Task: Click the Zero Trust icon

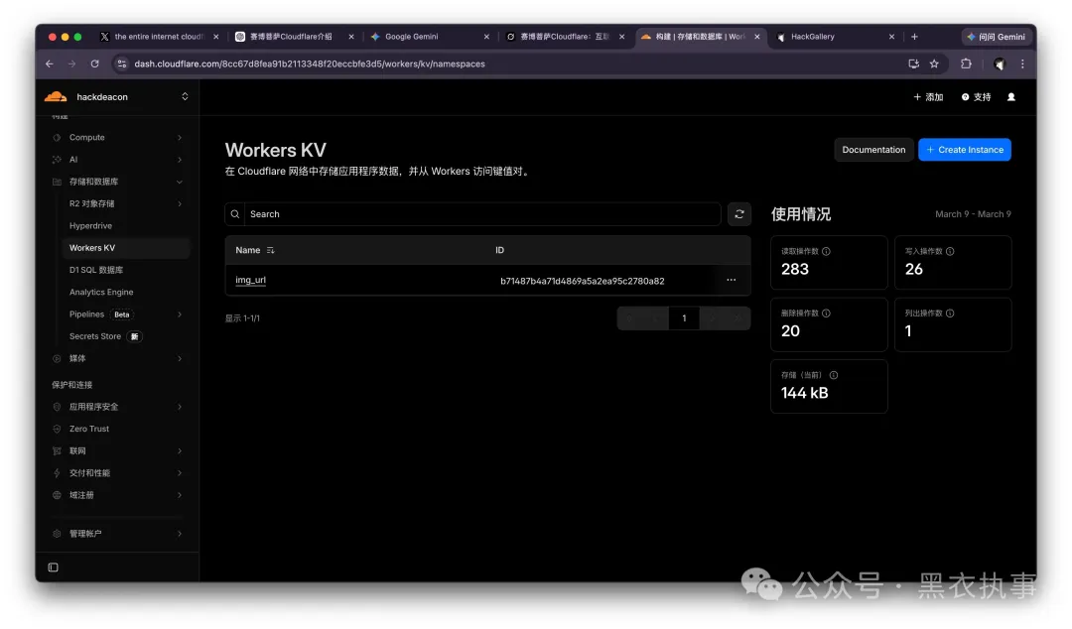Action: click(x=57, y=429)
